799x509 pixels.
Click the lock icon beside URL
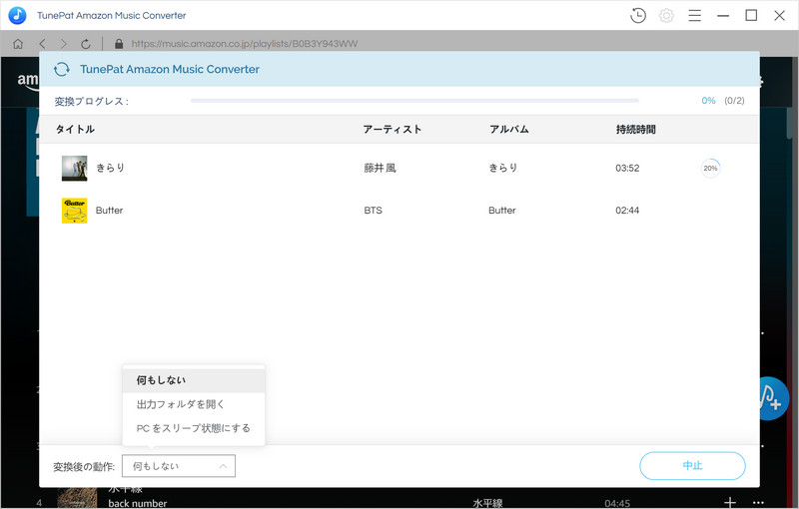click(119, 44)
